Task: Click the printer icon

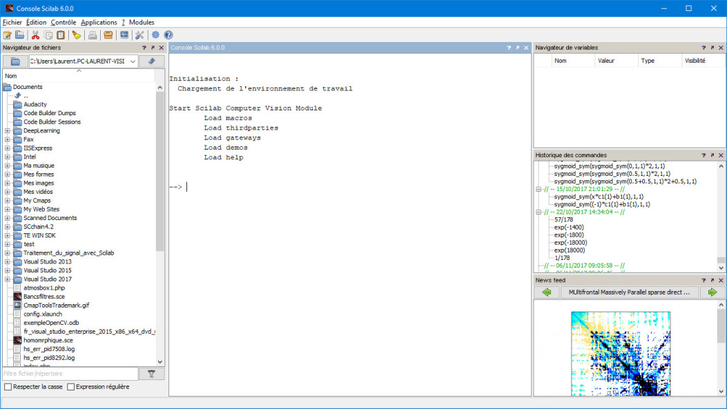Action: pyautogui.click(x=93, y=35)
